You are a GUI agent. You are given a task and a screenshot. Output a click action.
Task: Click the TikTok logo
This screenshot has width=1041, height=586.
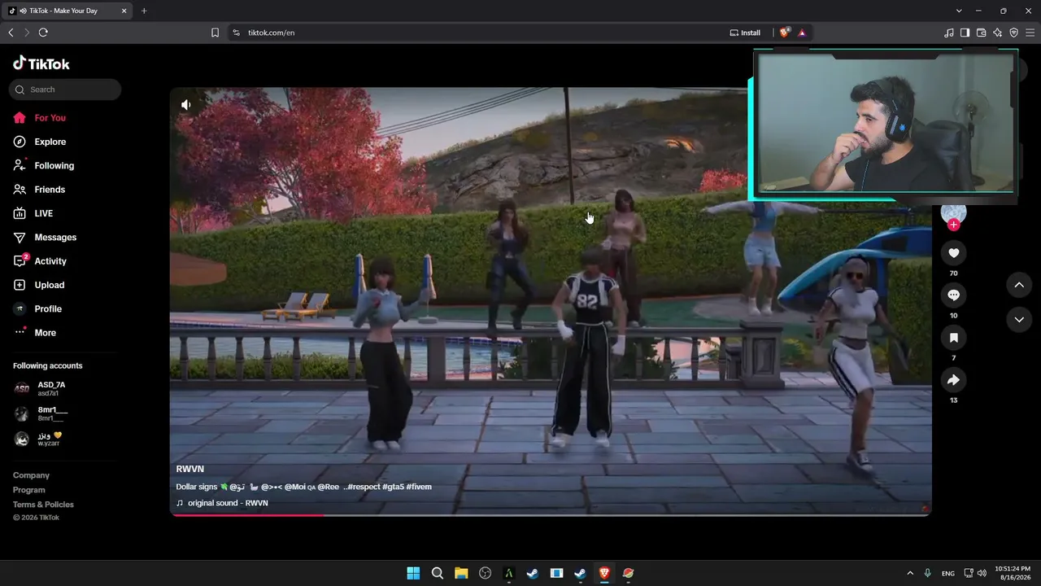coord(41,63)
